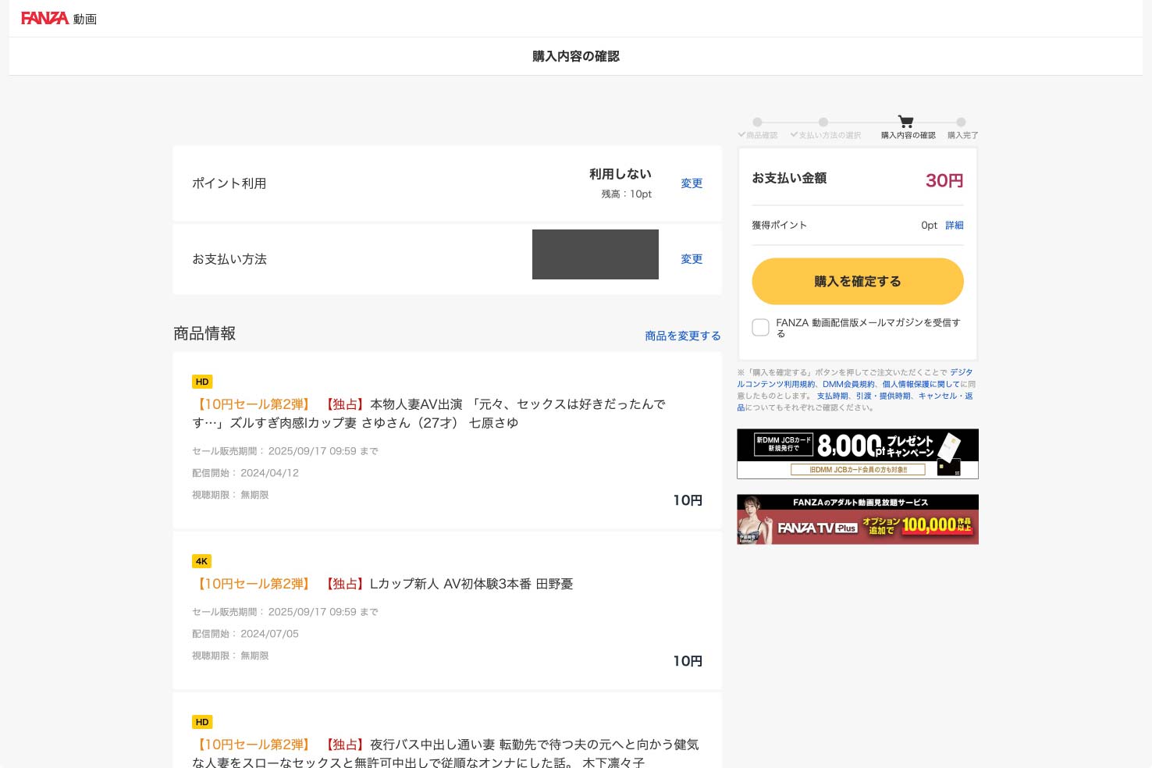Open the 引渡・提供時期 link
The image size is (1152, 768).
884,396
